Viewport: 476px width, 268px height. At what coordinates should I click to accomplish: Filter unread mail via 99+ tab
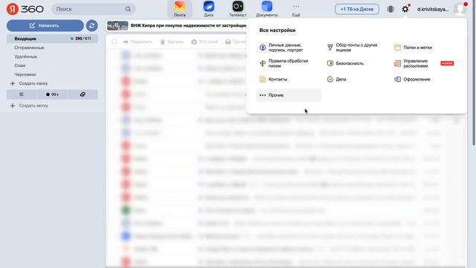coord(52,95)
